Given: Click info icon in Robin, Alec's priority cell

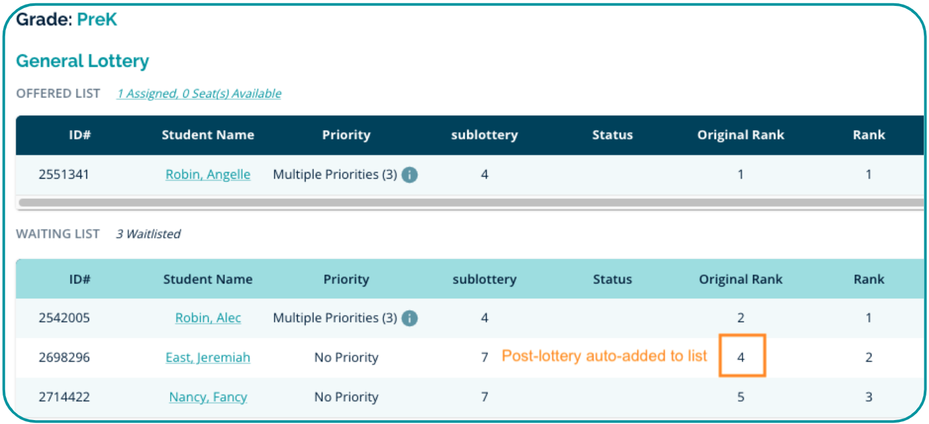Looking at the screenshot, I should click(410, 319).
